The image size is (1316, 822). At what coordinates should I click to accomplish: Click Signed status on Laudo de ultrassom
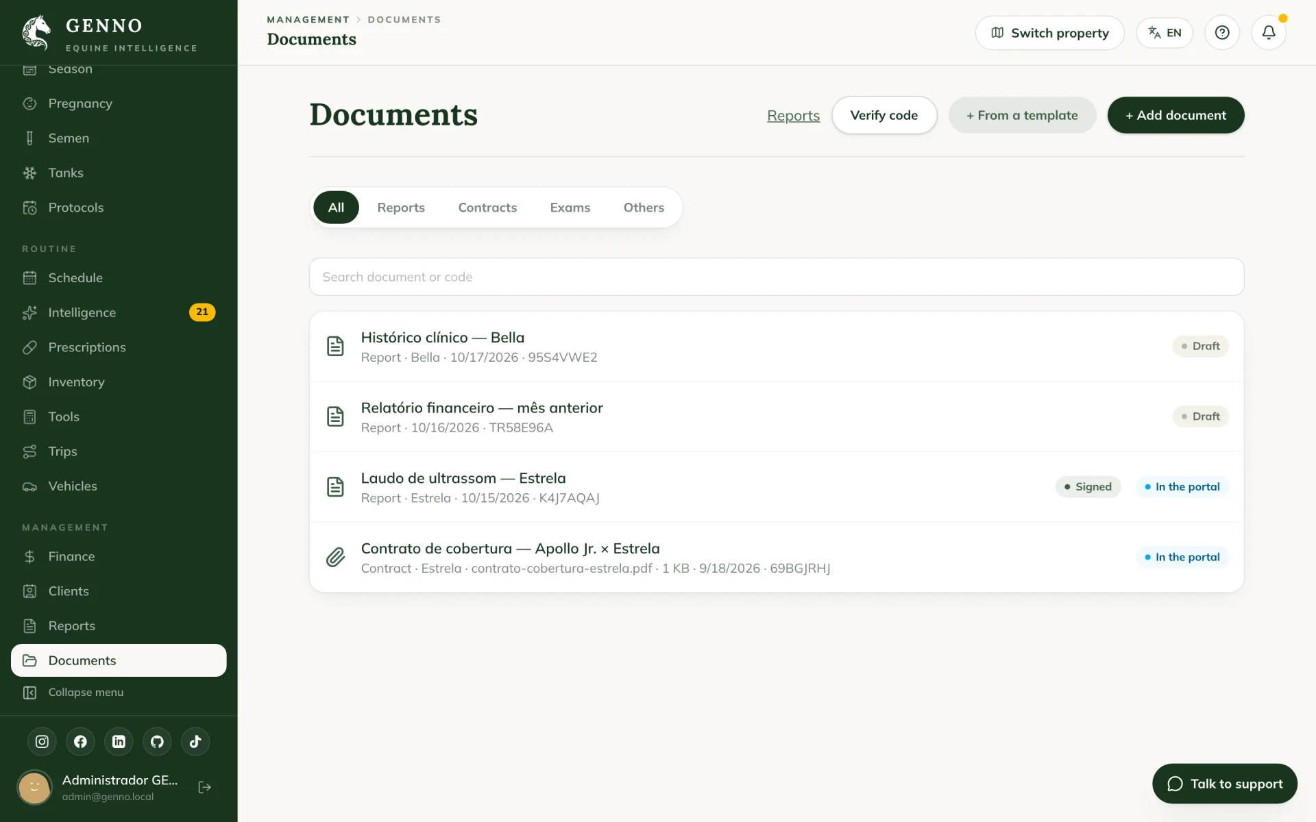[1088, 486]
